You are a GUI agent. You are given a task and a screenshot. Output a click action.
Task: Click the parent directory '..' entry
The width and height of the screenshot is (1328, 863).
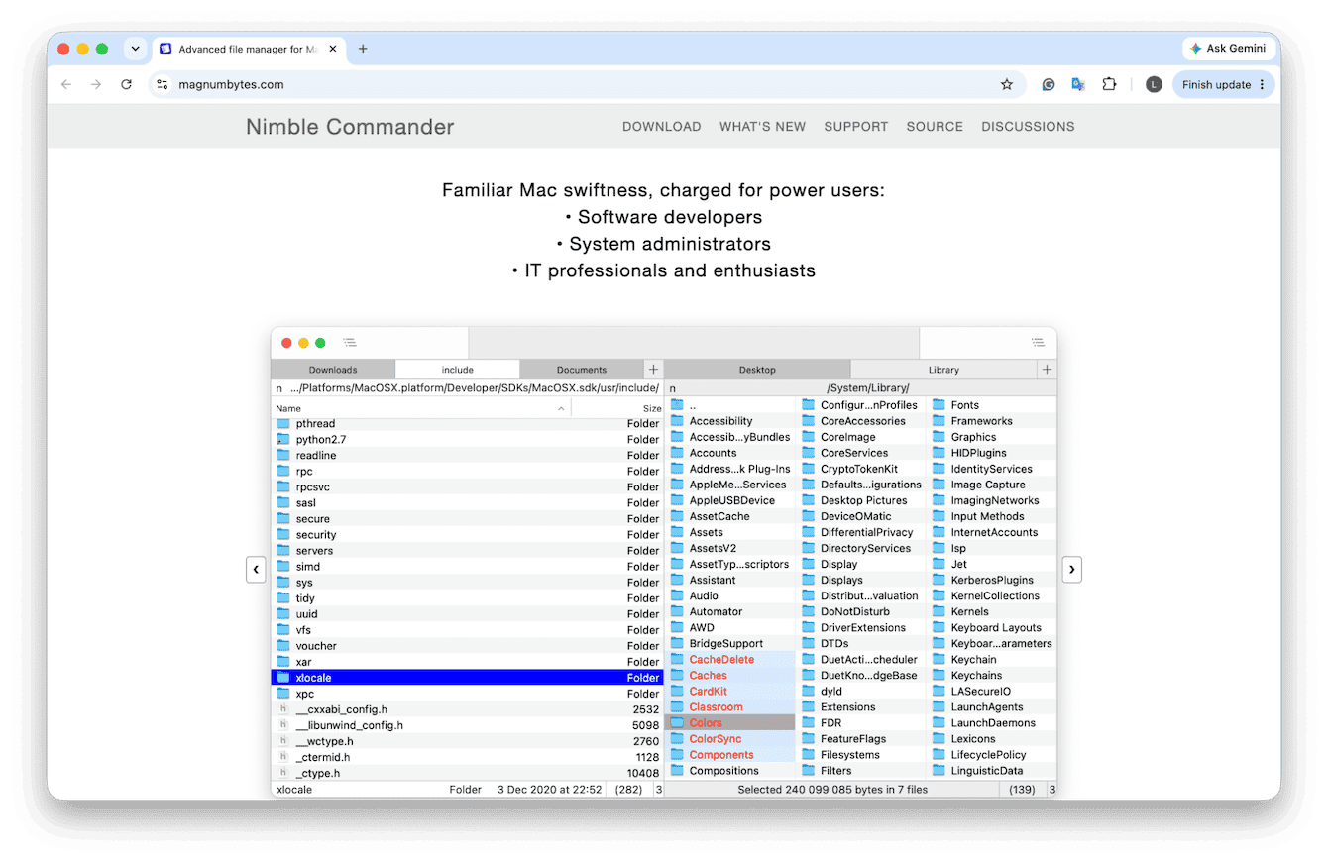tap(730, 405)
